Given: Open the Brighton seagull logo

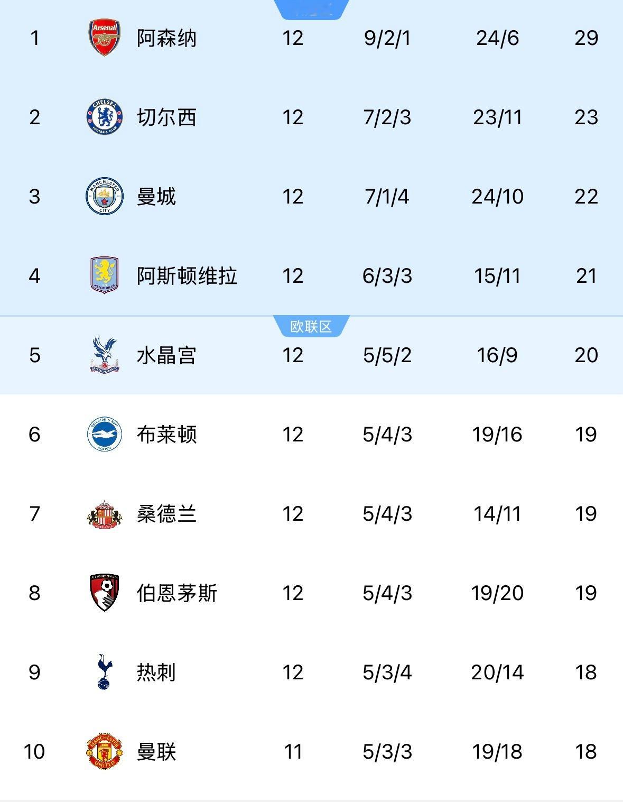Looking at the screenshot, I should coord(104,434).
